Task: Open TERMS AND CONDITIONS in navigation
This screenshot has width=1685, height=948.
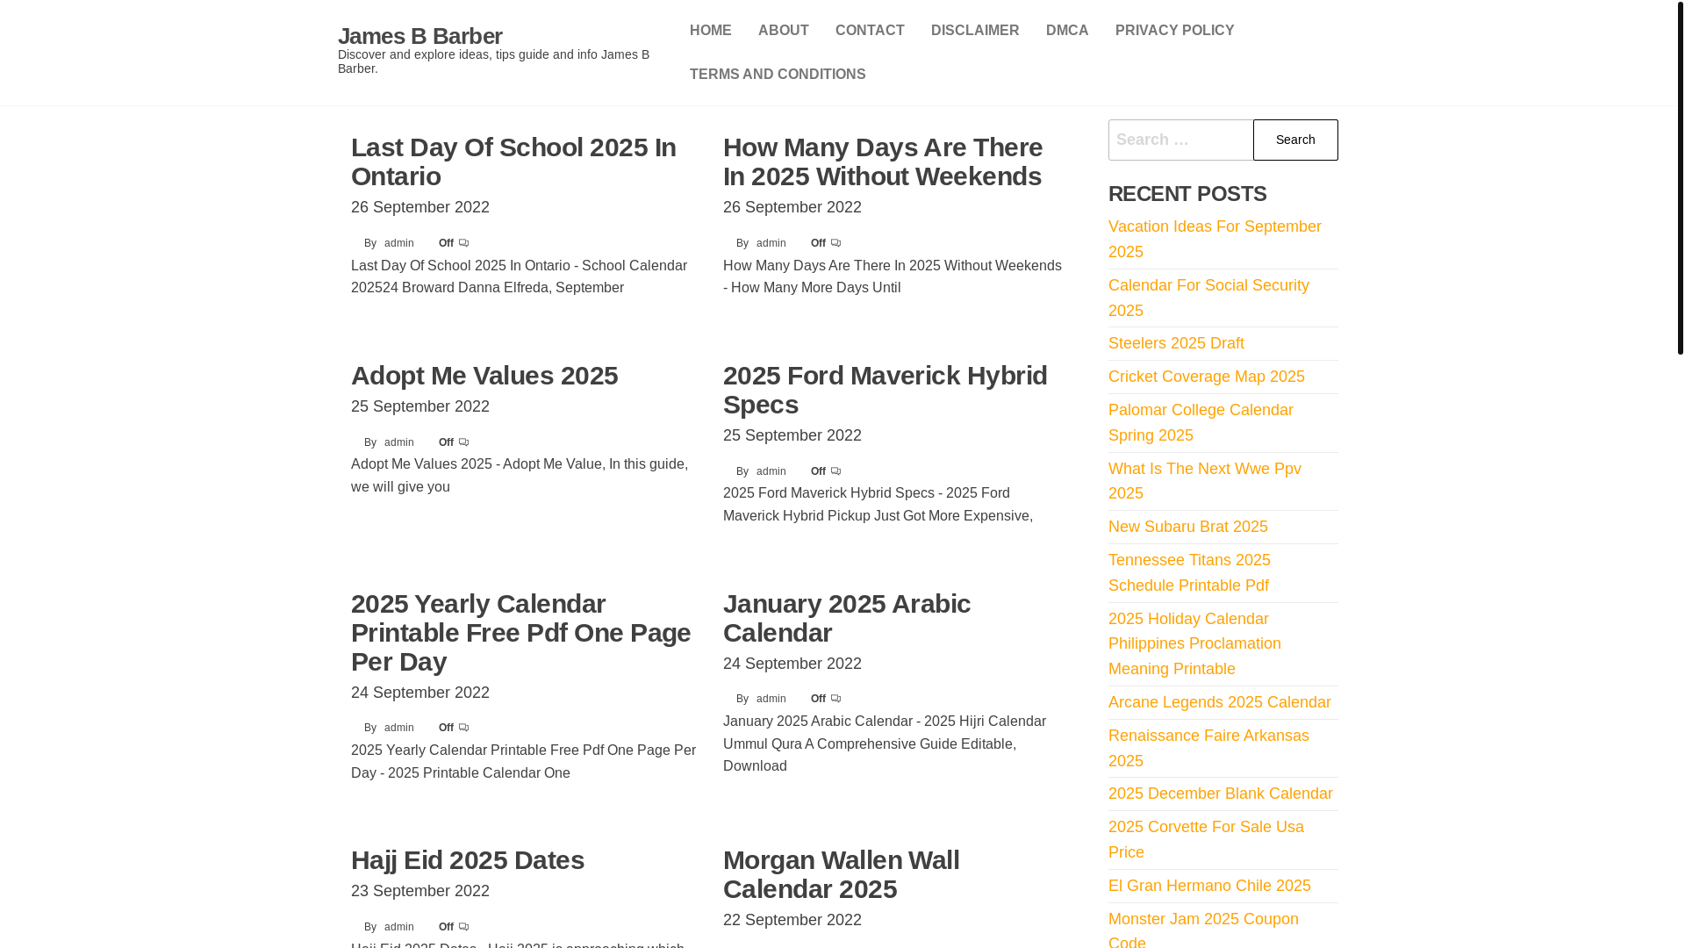Action: coord(777,75)
